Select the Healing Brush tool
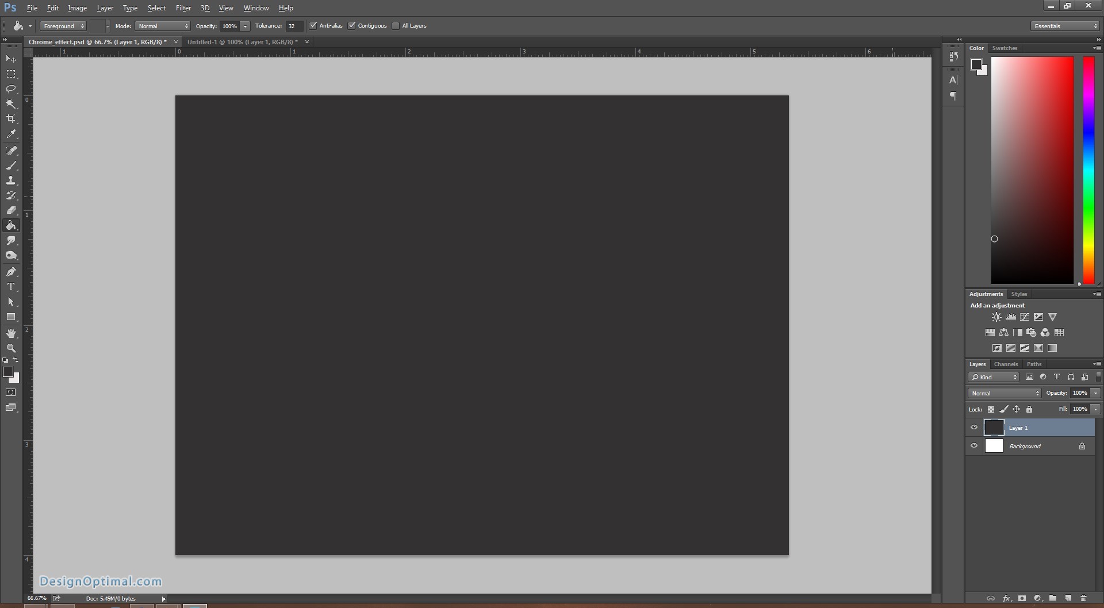This screenshot has width=1104, height=608. tap(11, 151)
